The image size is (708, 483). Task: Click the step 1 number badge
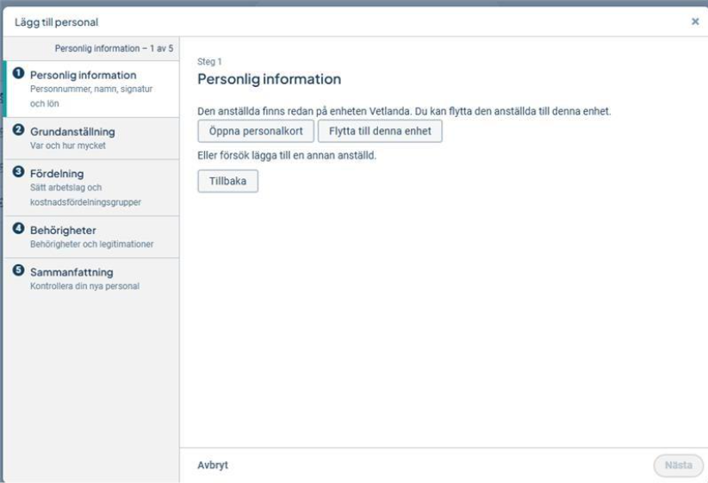click(19, 74)
